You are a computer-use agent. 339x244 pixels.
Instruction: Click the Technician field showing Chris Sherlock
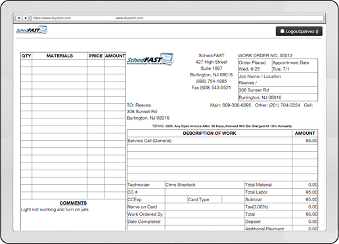(205, 185)
